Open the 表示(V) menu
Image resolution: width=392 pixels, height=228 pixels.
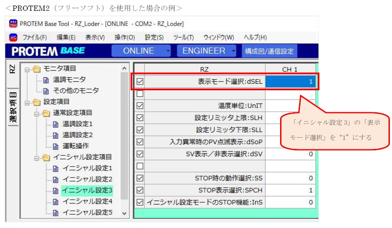[95, 38]
